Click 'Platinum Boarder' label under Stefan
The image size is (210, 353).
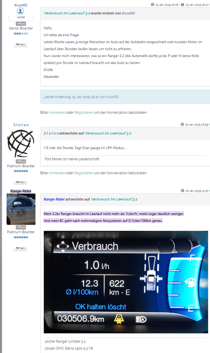(21, 166)
